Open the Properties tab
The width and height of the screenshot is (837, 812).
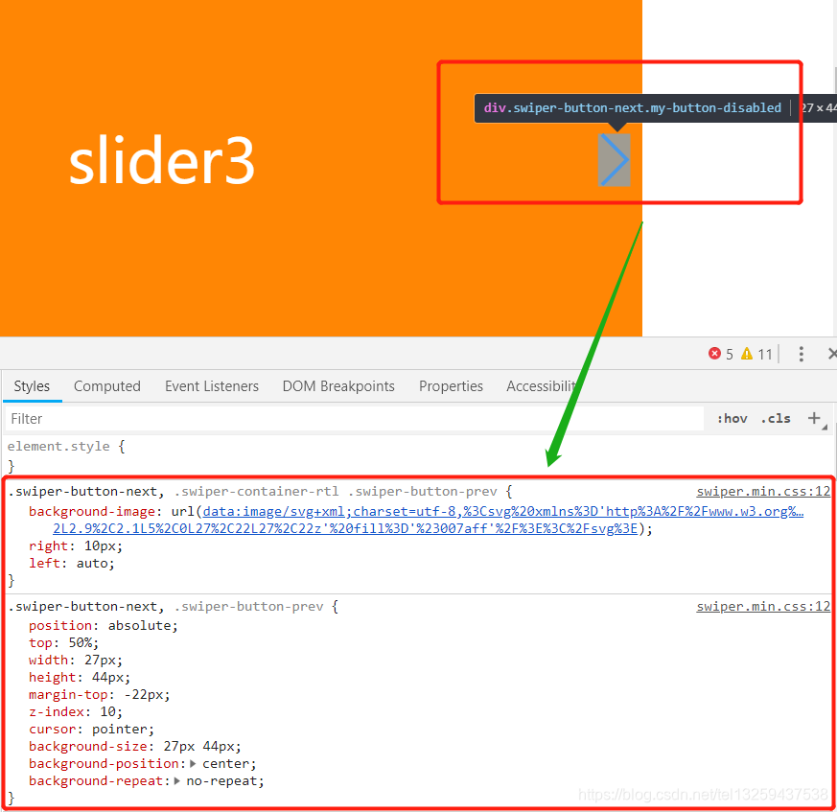pos(451,386)
